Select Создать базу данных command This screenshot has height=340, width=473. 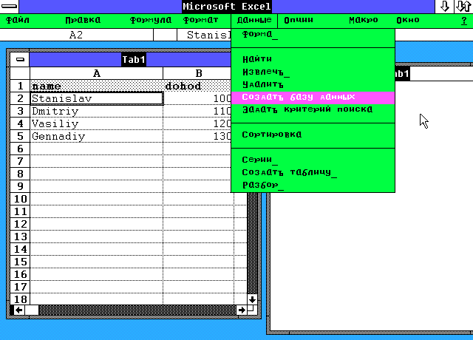313,97
